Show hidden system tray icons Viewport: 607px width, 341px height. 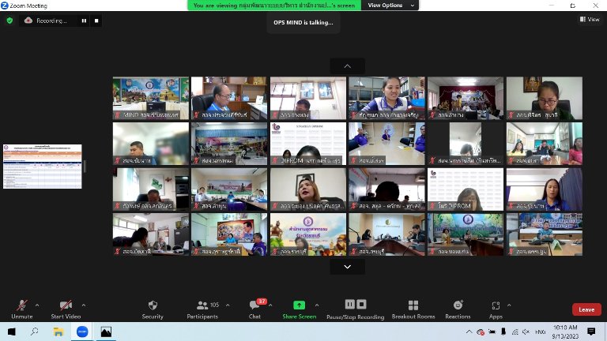(469, 332)
